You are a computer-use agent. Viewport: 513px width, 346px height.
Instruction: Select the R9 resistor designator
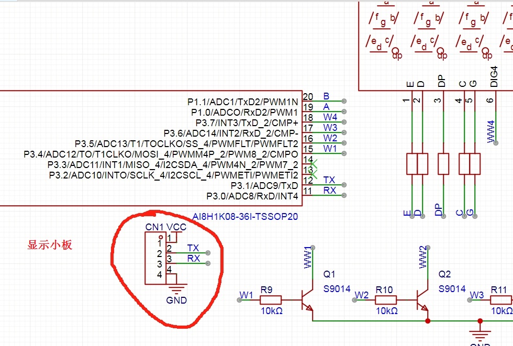tap(266, 290)
